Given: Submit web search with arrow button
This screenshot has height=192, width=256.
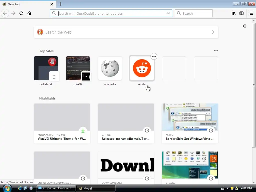Looking at the screenshot, I should pos(212,32).
